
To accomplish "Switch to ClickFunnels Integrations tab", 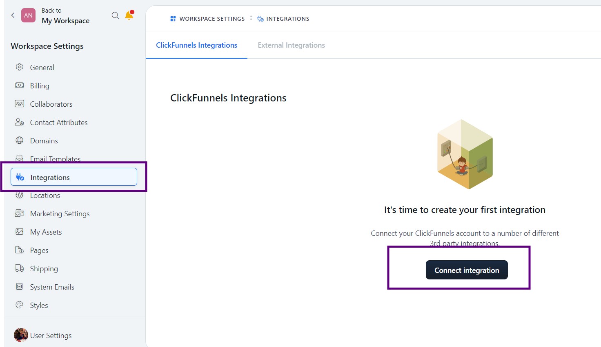I will pos(196,45).
